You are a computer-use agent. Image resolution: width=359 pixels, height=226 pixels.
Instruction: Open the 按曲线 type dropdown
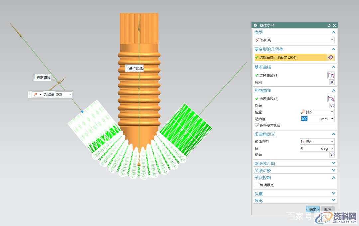coord(294,40)
